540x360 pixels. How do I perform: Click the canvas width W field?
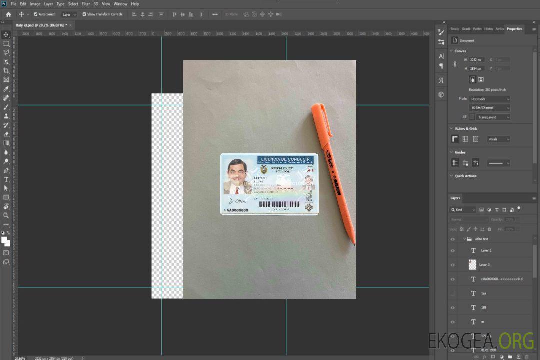477,60
